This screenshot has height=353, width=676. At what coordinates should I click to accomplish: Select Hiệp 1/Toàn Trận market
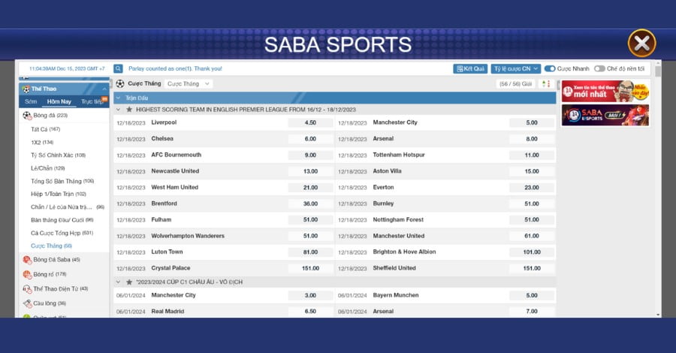pyautogui.click(x=58, y=194)
